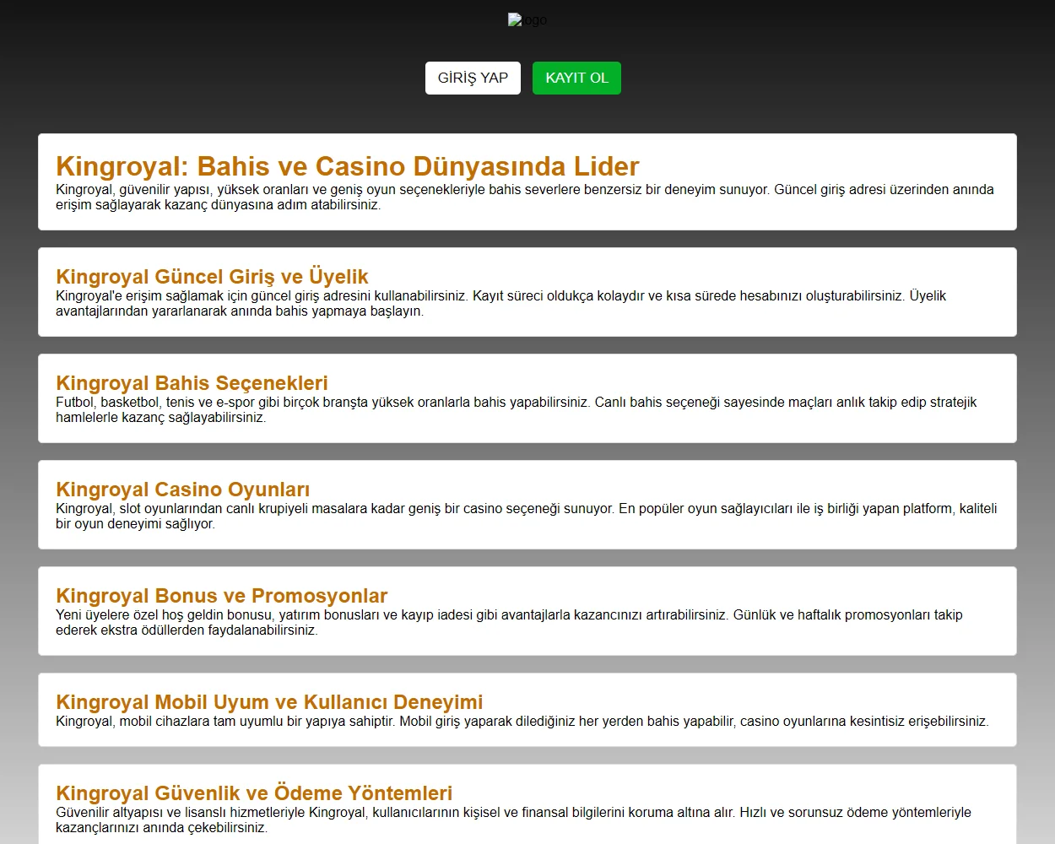This screenshot has width=1055, height=844.
Task: Click the sentence starting 'Güvenilir altyapısı ve lisanslı'
Action: tap(395, 813)
